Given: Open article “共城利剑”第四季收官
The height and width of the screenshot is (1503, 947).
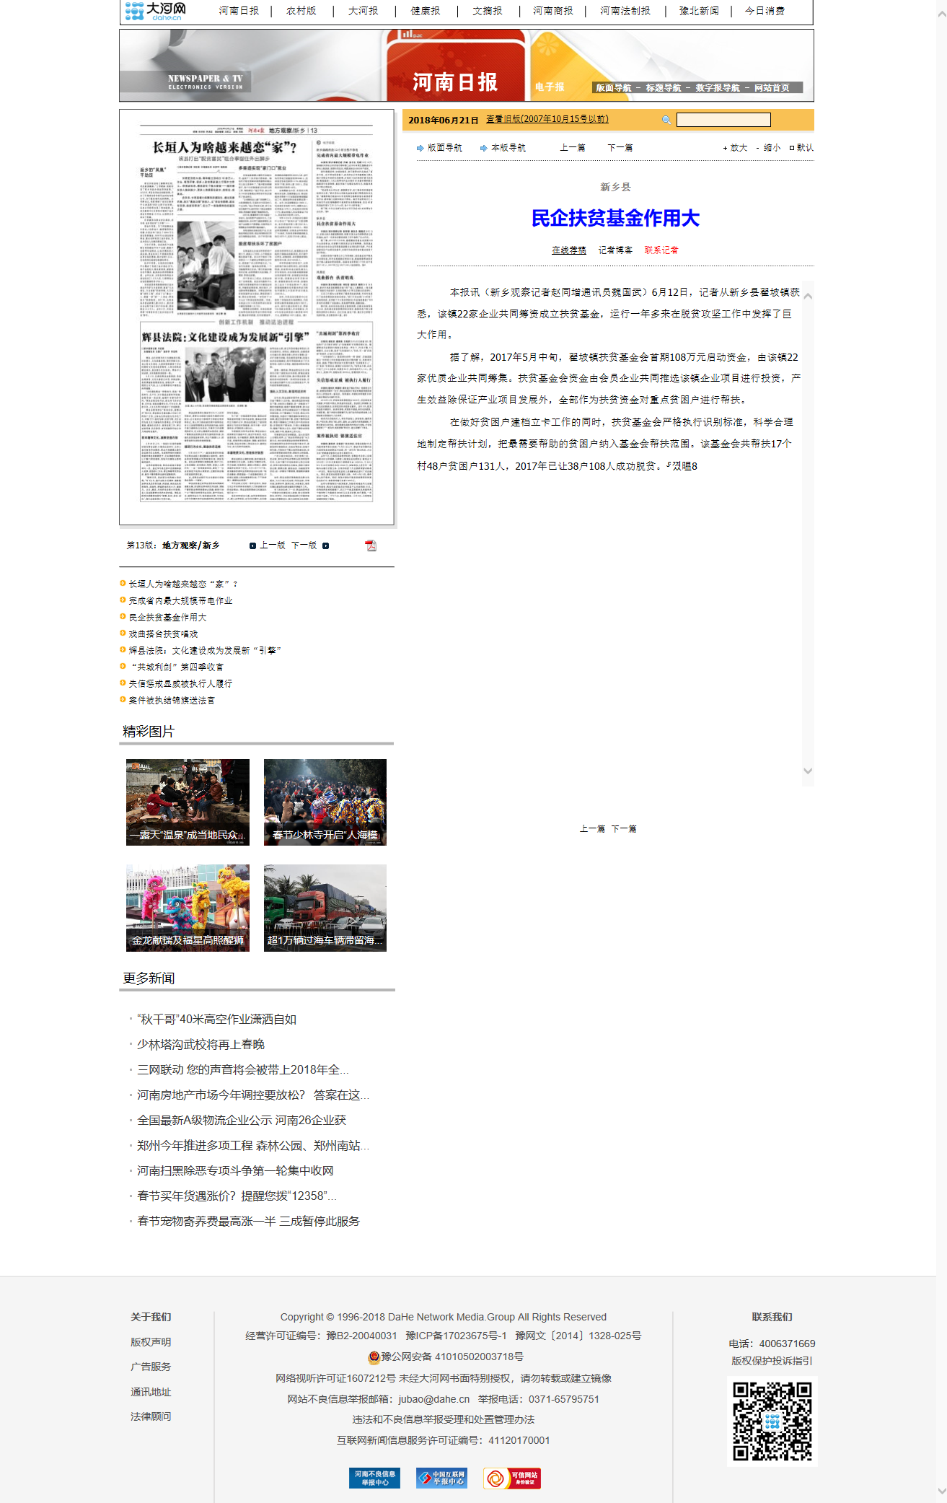Looking at the screenshot, I should click(x=176, y=667).
